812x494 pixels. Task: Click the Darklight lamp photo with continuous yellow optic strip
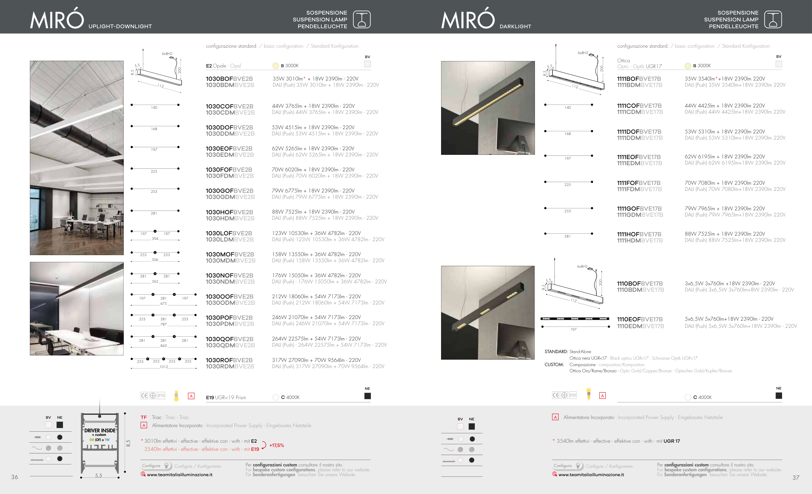pyautogui.click(x=488, y=108)
